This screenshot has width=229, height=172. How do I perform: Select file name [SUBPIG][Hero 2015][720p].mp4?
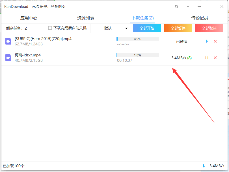tap(43, 39)
